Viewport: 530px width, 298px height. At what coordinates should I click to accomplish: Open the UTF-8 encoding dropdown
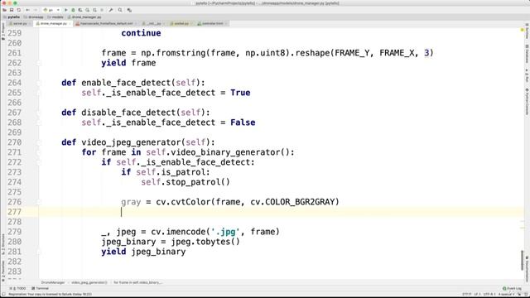(489, 295)
